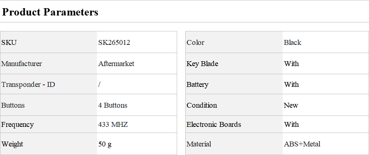369x155 pixels.
Task: Click the Material label cell
Action: click(234, 144)
